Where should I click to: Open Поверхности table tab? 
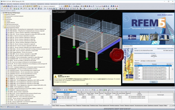69,105
